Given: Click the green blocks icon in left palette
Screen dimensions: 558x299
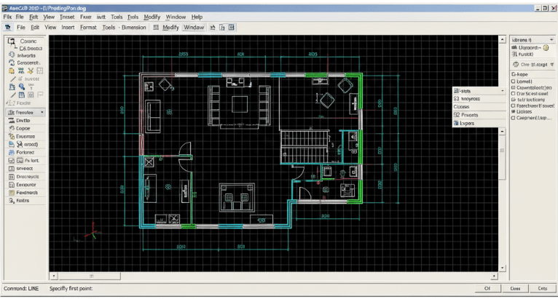Looking at the screenshot, I should (21, 71).
